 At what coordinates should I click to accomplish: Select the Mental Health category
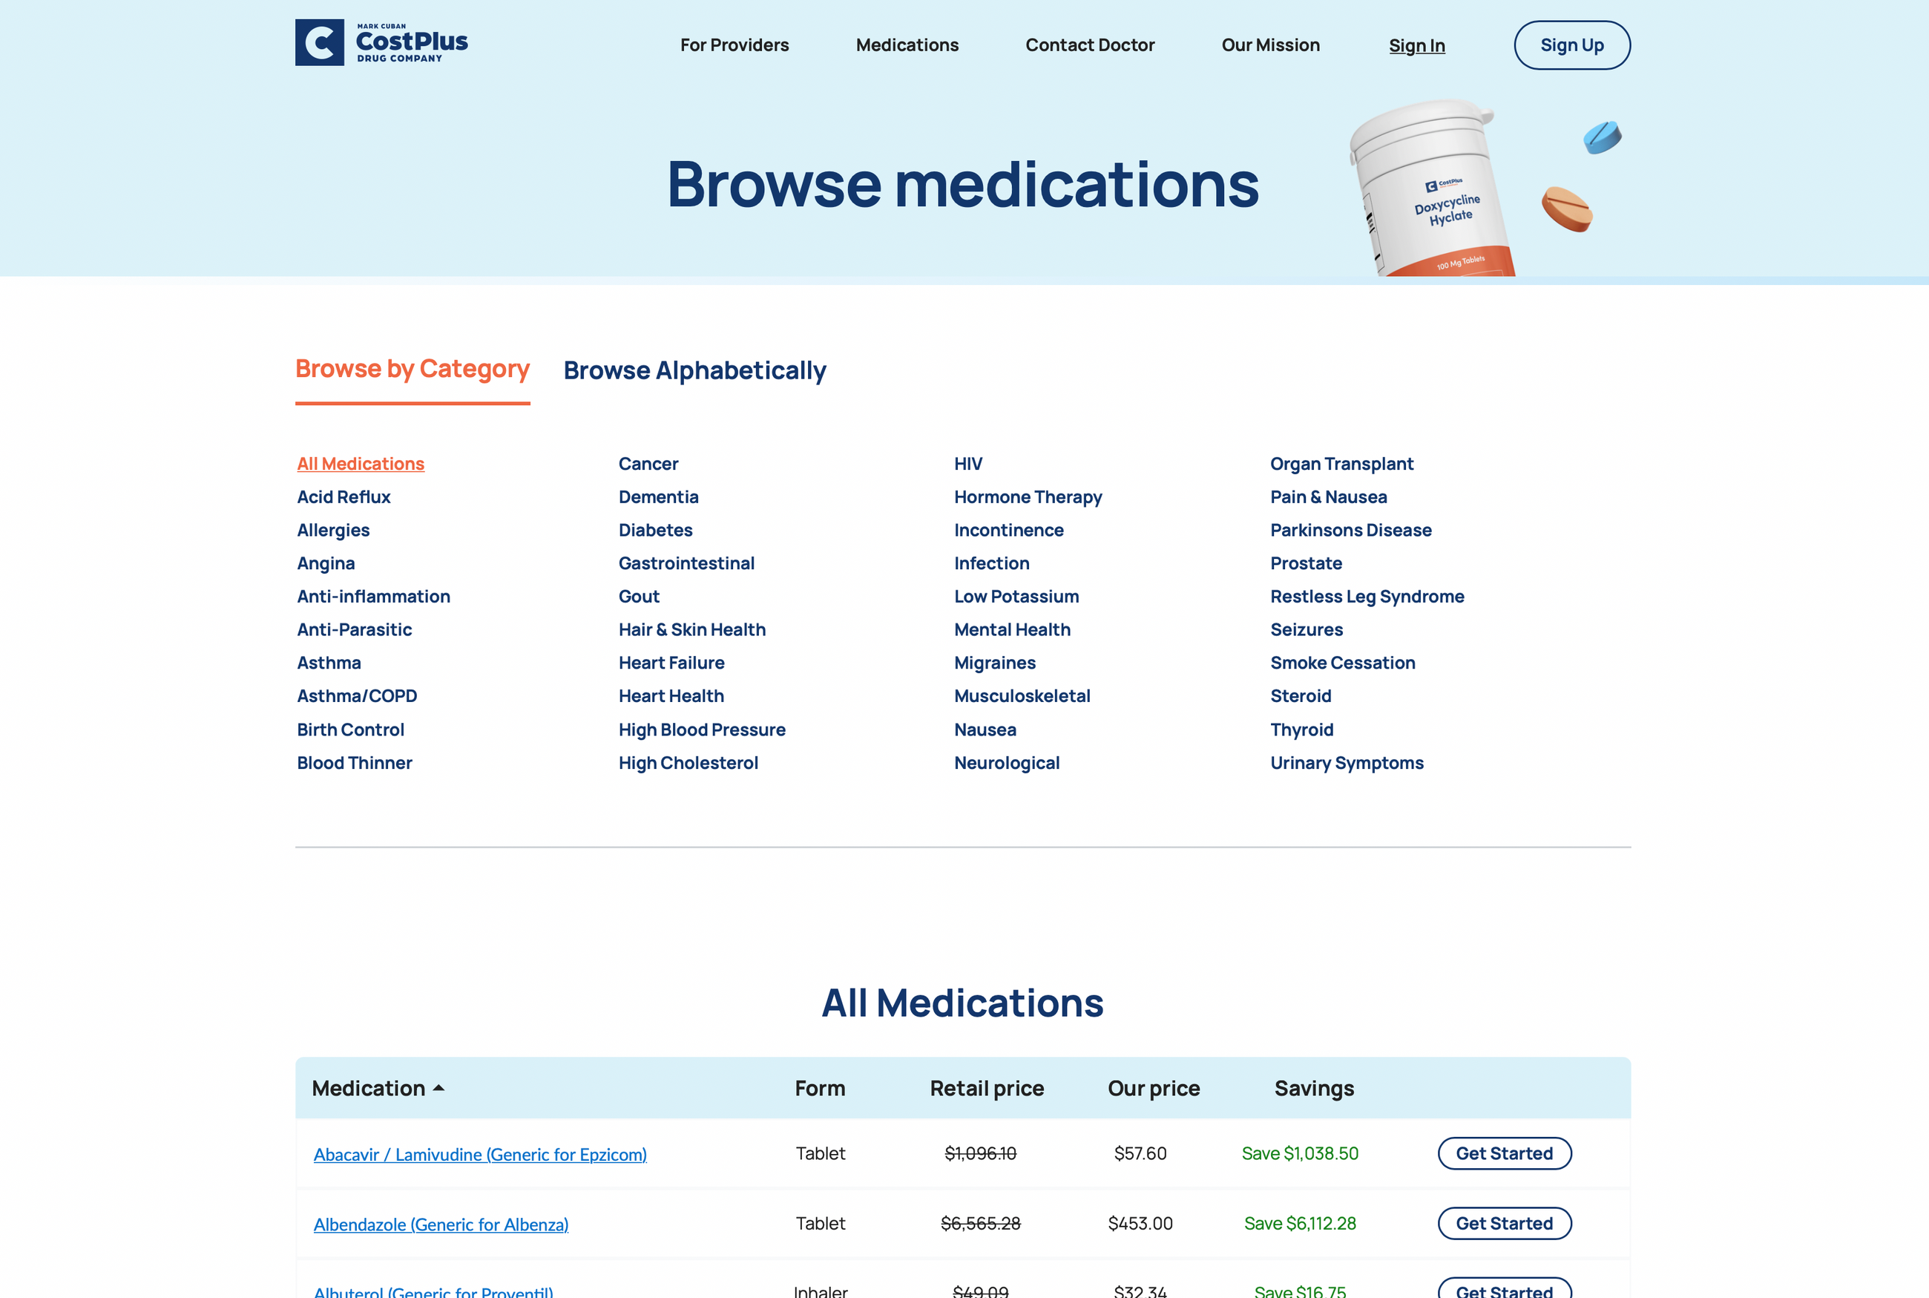[1011, 629]
